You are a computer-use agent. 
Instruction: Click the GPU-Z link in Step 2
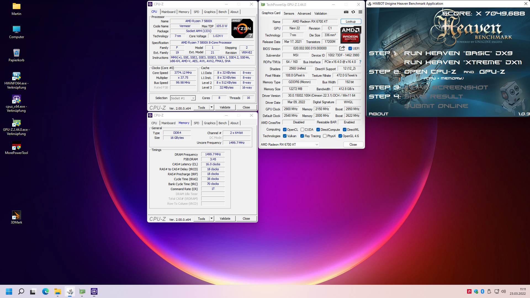(x=492, y=72)
